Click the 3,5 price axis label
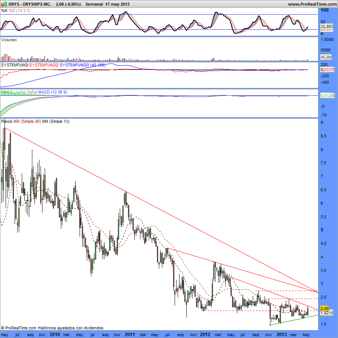The width and height of the screenshot is (338, 338). [x=324, y=270]
